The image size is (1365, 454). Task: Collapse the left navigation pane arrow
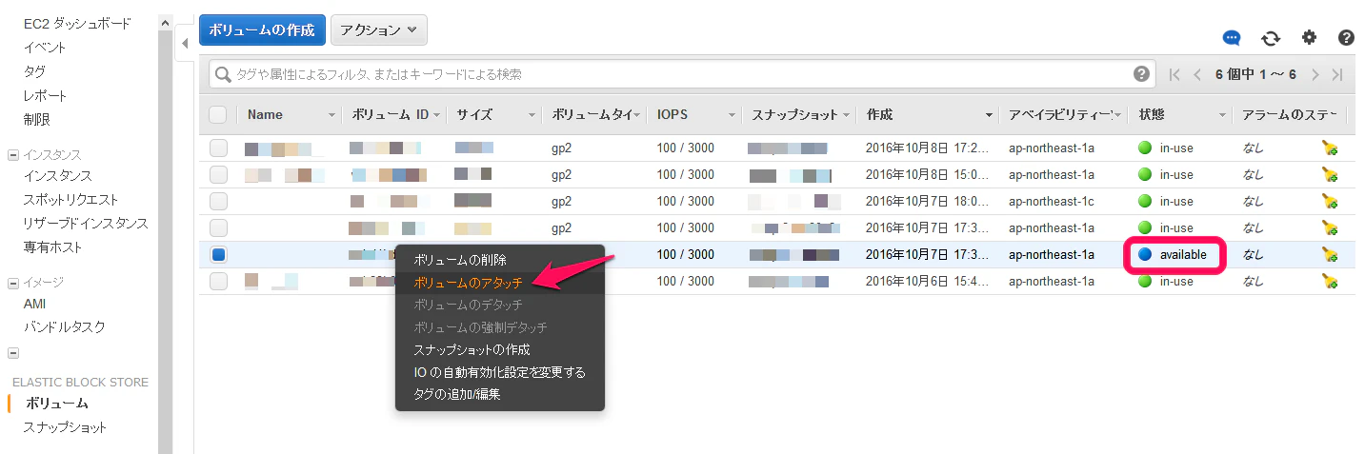(185, 43)
